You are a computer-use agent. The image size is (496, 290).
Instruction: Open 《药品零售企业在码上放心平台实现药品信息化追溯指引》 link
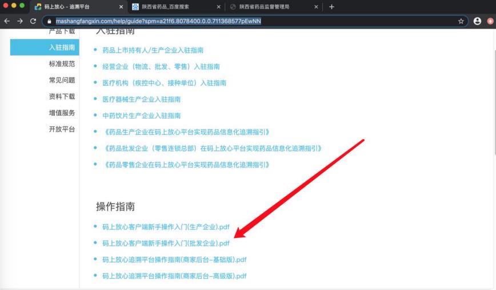[187, 165]
